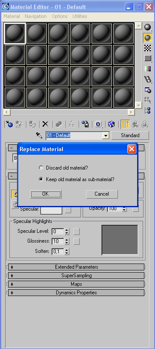Click the Specular Level value field
Viewport: 155px width, 349px height.
click(x=58, y=232)
